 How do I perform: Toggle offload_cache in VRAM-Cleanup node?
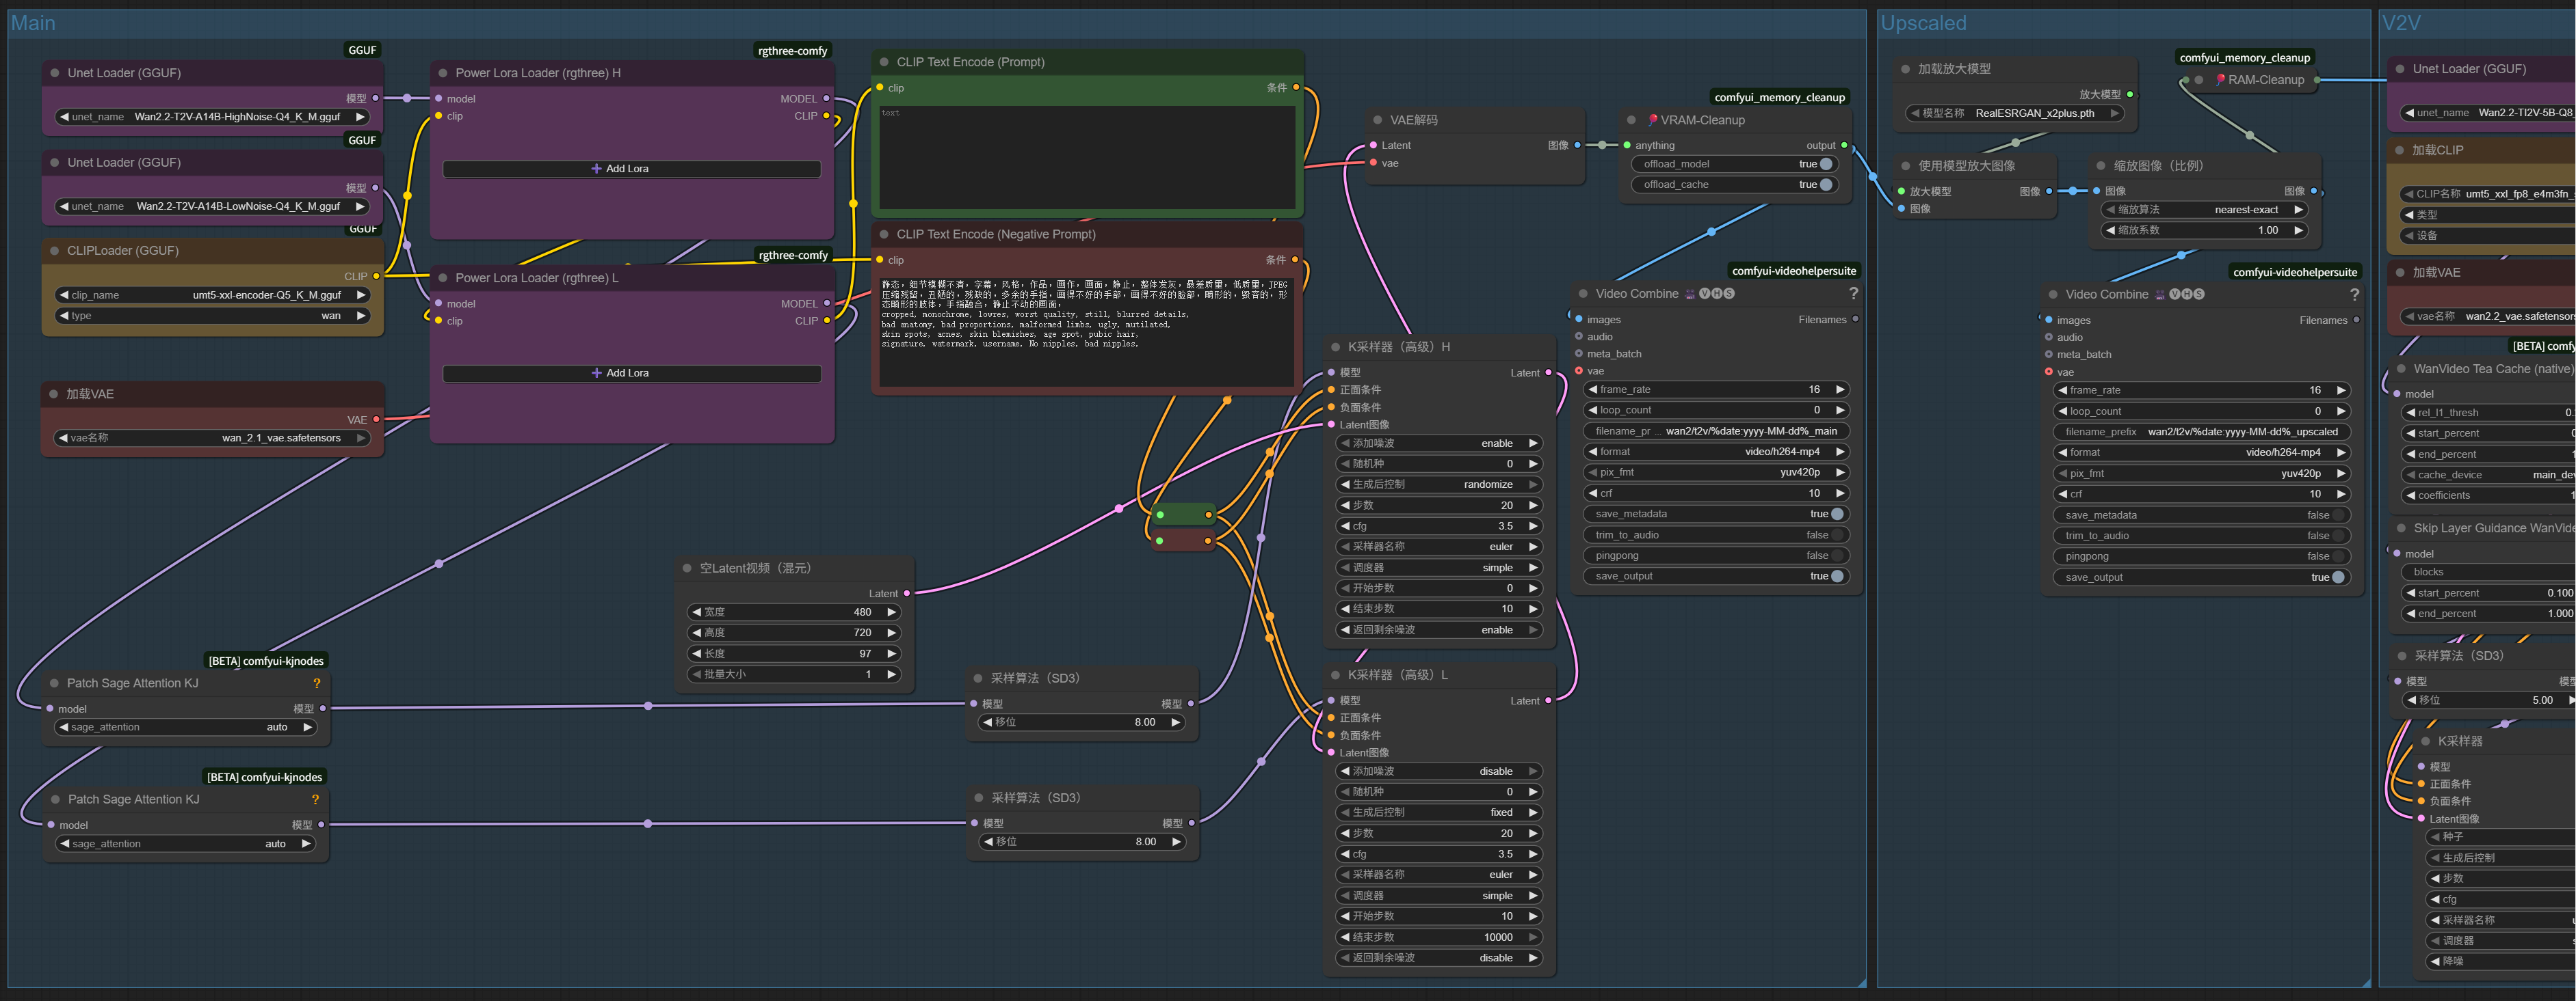[1825, 184]
